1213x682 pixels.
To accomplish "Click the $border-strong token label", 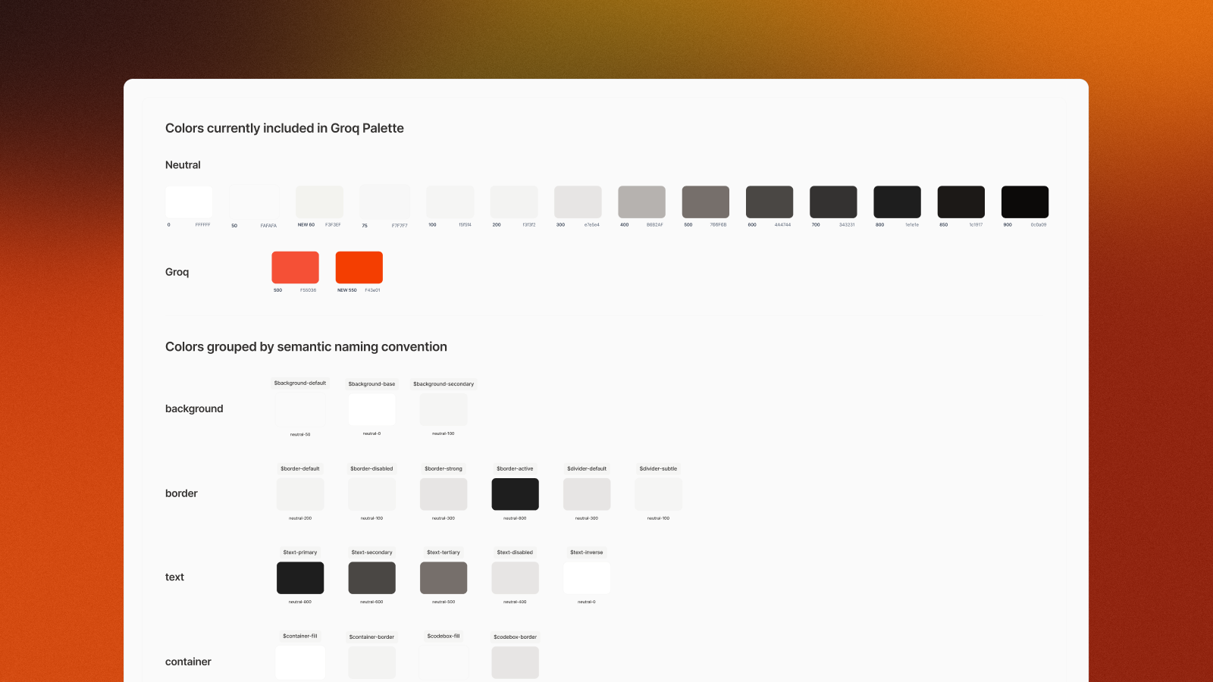I will 444,469.
